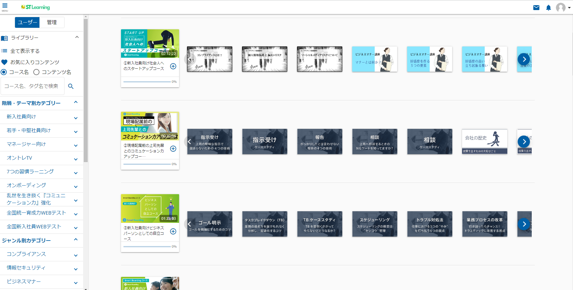Expand オントレTV category
This screenshot has width=573, height=290.
(x=76, y=159)
